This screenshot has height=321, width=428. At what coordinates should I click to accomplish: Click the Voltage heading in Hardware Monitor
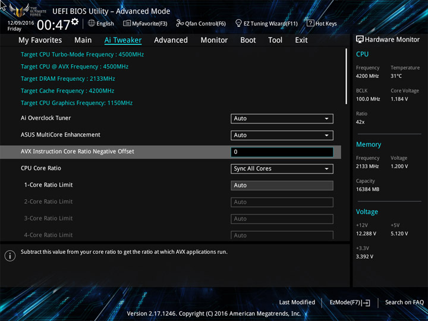point(367,212)
